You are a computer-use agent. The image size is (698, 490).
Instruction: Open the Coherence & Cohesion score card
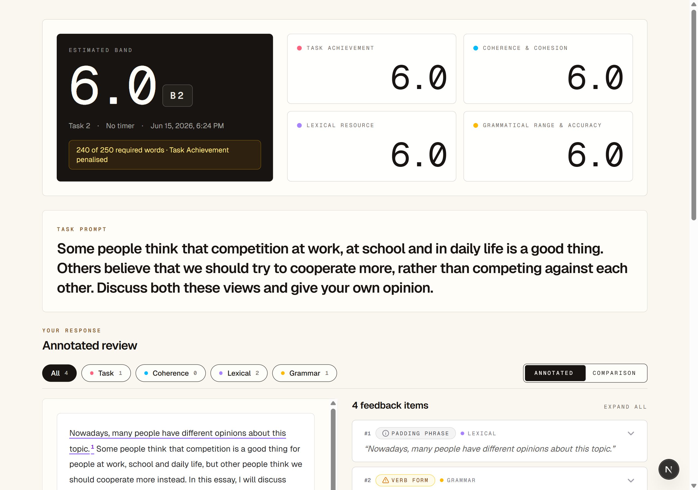pos(548,69)
